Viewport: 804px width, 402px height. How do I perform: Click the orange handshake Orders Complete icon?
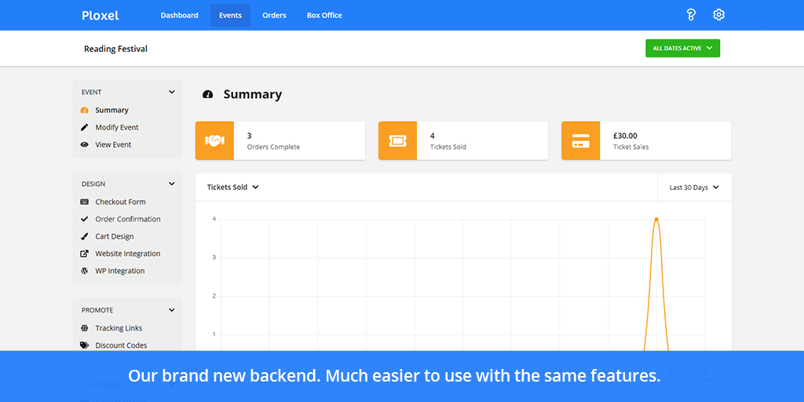[214, 141]
